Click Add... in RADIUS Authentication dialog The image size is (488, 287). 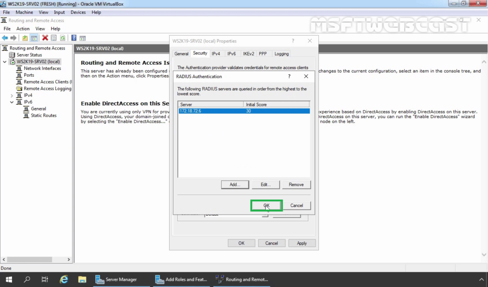[x=235, y=184]
